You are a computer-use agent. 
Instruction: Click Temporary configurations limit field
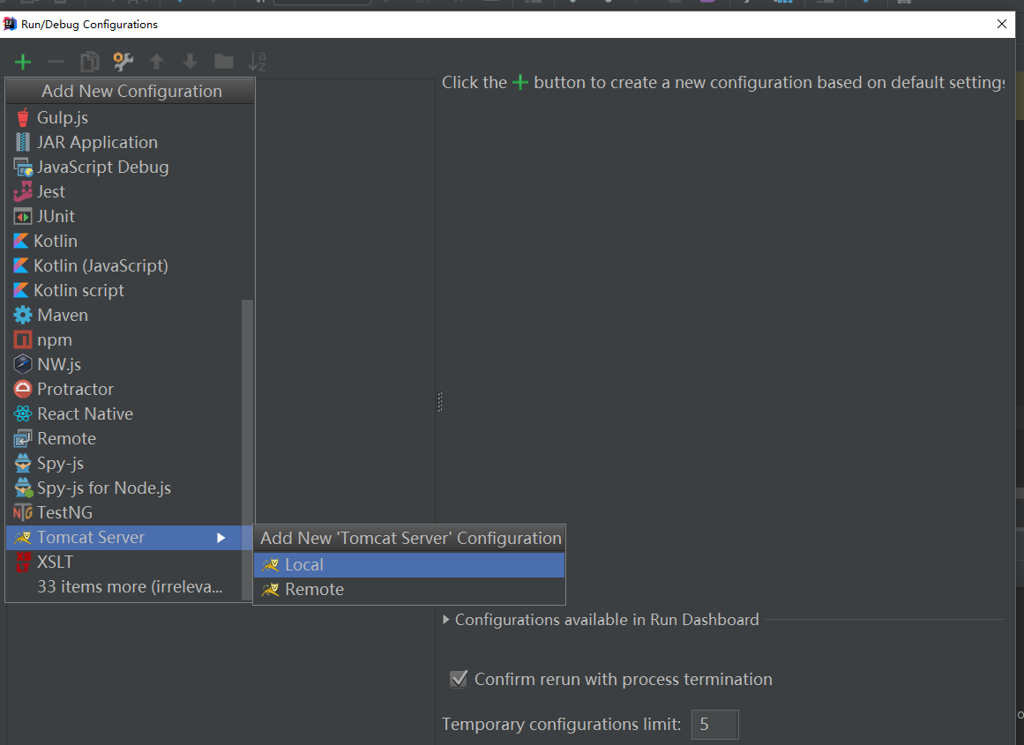[715, 725]
